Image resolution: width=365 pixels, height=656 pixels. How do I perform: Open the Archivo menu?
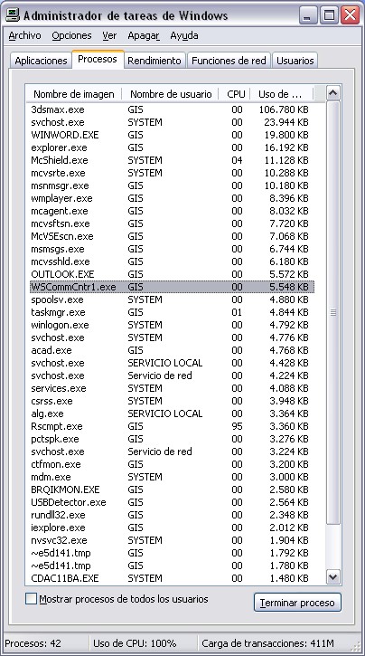[x=24, y=36]
